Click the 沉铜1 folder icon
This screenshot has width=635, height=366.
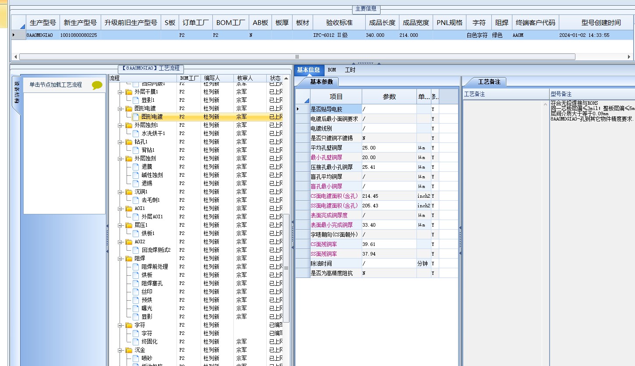click(129, 192)
